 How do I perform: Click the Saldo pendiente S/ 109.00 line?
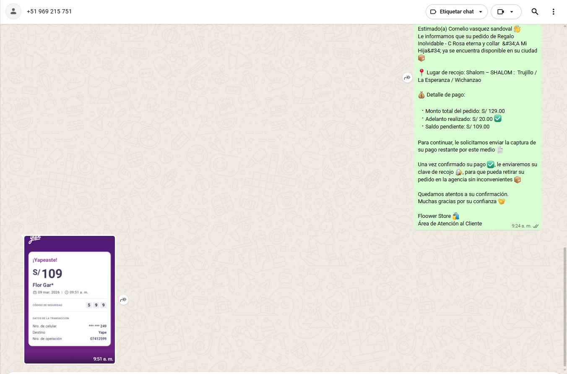coord(457,126)
